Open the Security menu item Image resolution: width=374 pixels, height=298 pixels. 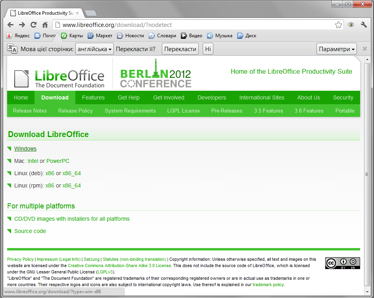pos(343,97)
